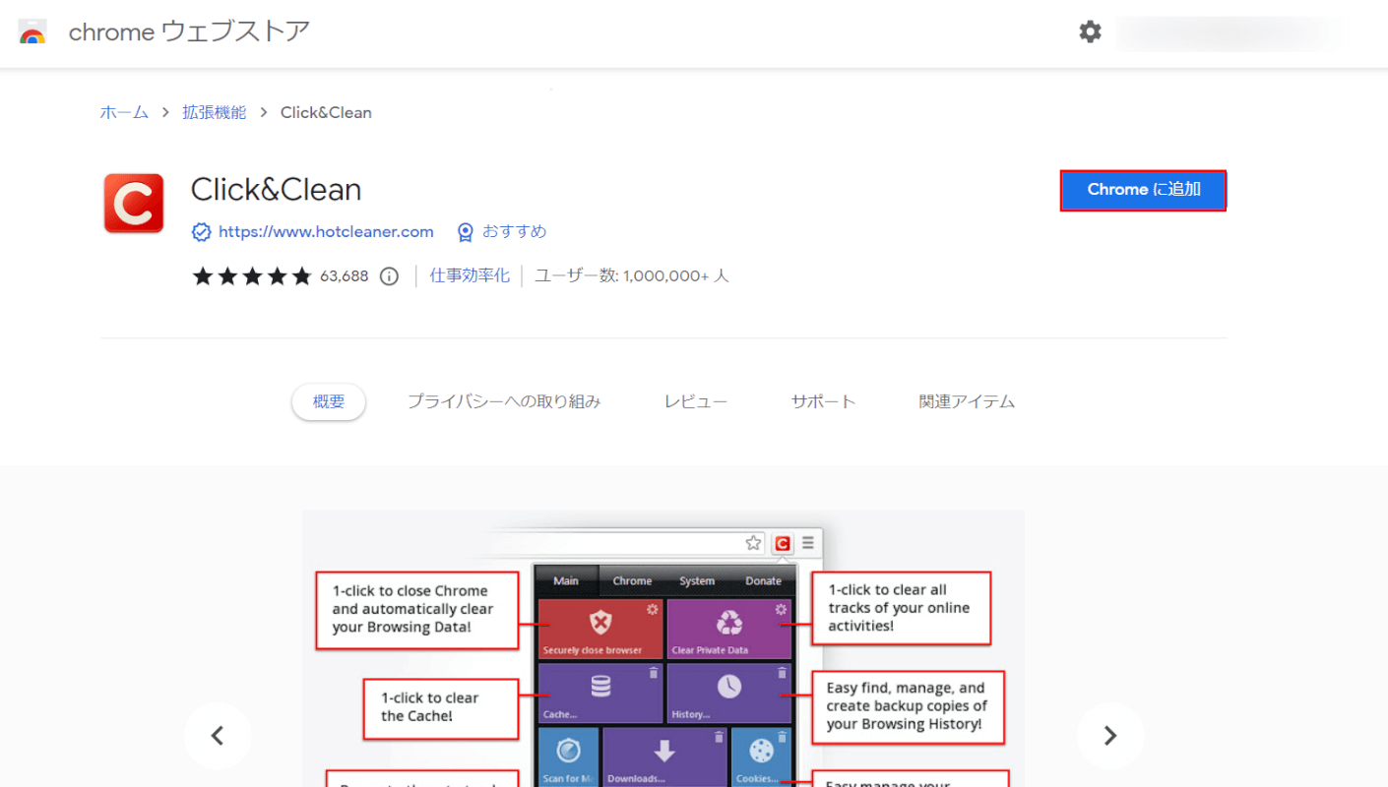Screen dimensions: 1388x787
Task: Open 拡張機能 breadcrumb link
Action: click(x=215, y=112)
